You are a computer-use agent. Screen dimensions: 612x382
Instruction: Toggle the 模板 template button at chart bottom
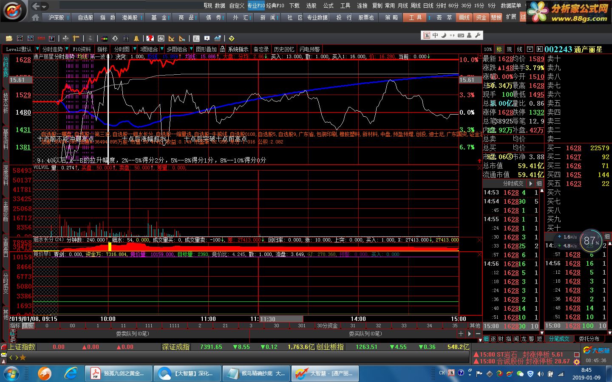(28, 326)
